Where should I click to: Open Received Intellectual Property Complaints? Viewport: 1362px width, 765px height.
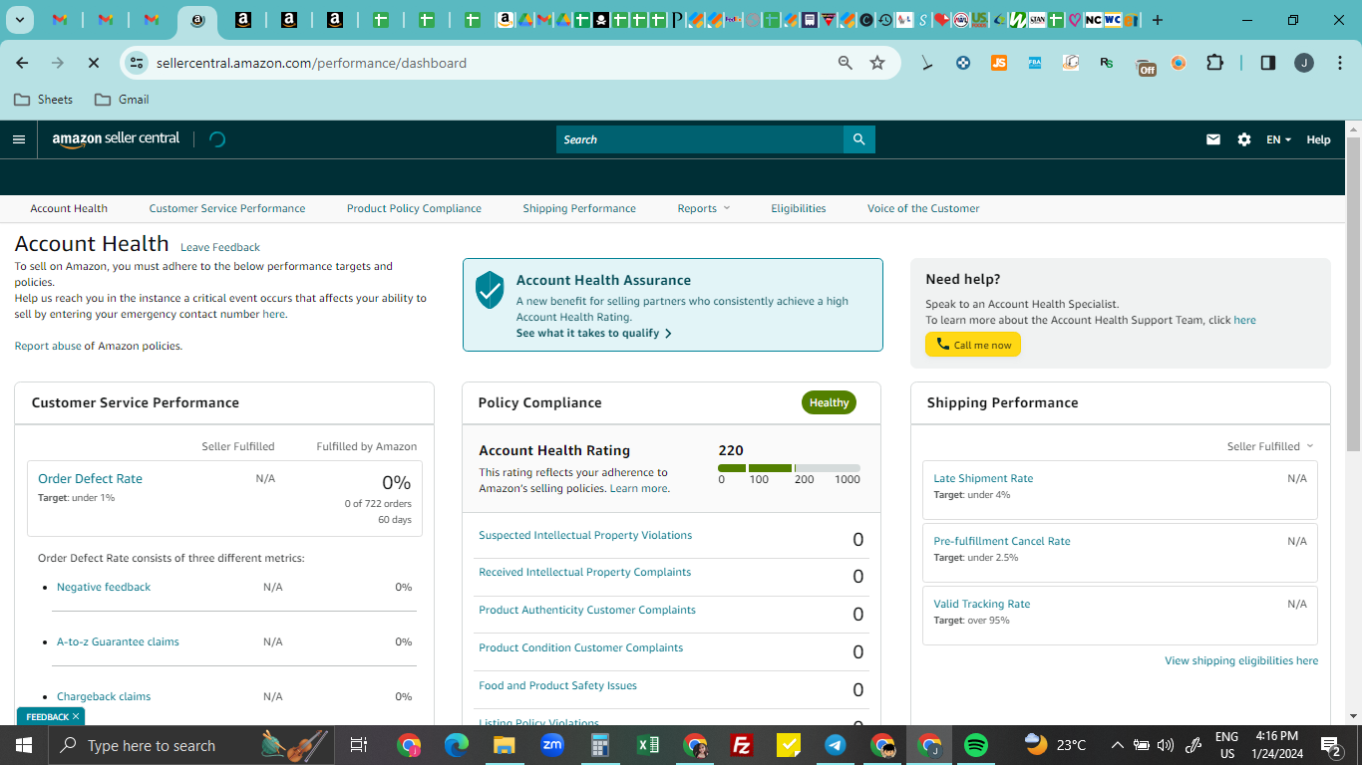click(x=584, y=572)
